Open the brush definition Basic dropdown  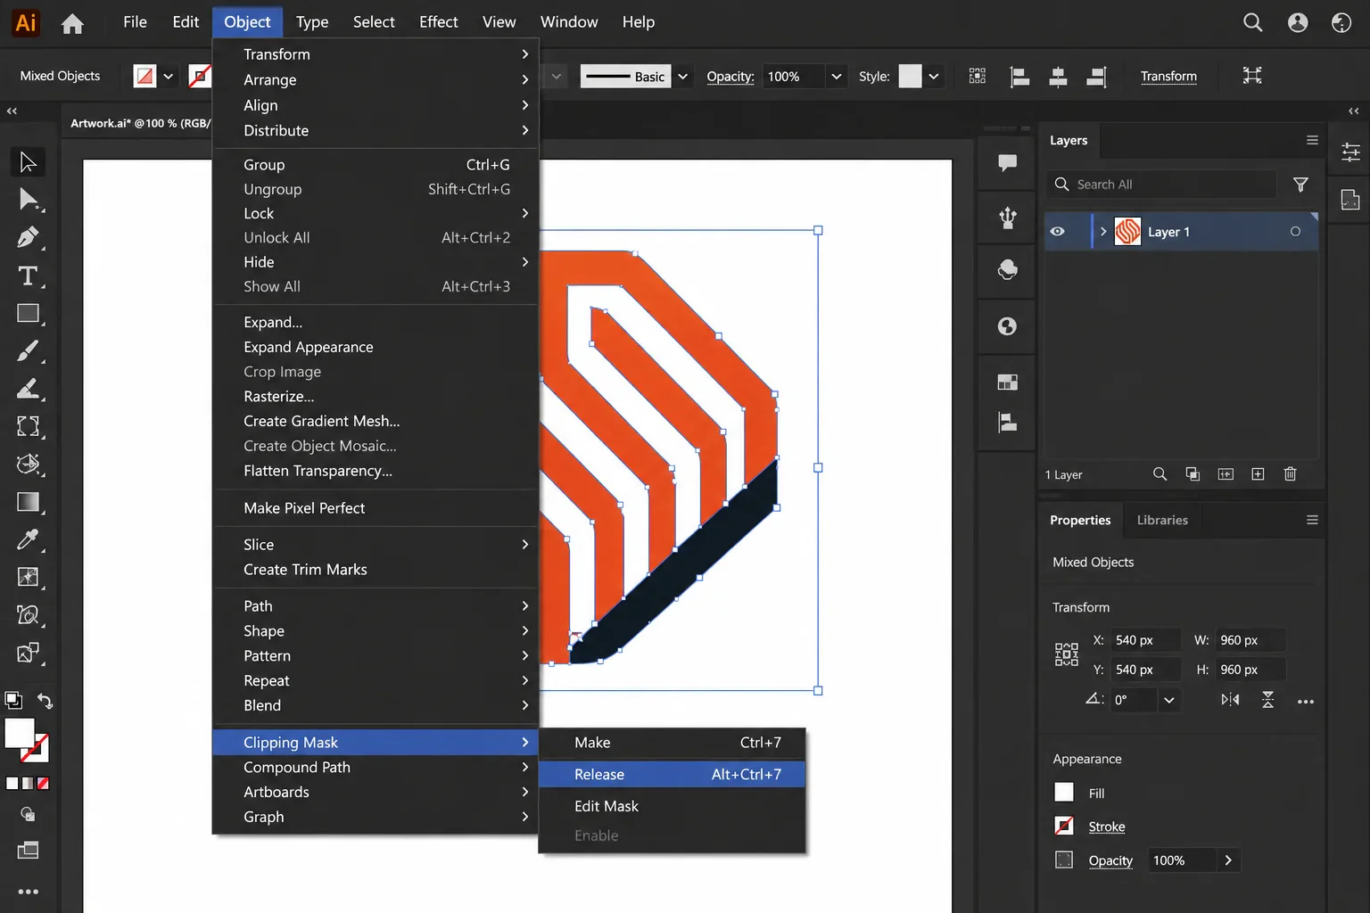coord(682,77)
